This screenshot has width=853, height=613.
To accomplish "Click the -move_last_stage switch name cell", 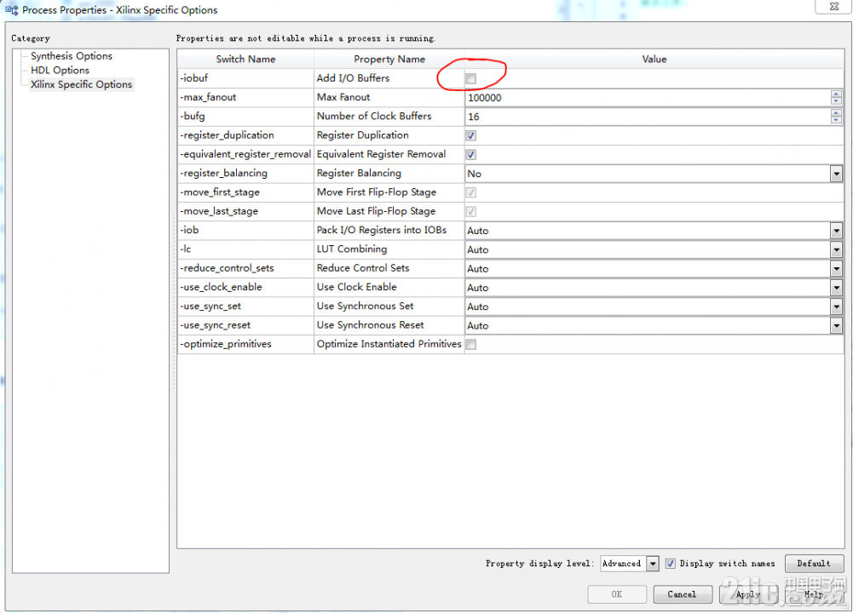I will click(246, 211).
